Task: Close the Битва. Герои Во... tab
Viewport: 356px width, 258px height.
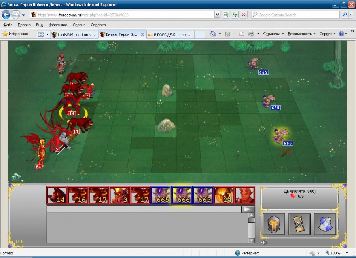Action: pyautogui.click(x=142, y=34)
